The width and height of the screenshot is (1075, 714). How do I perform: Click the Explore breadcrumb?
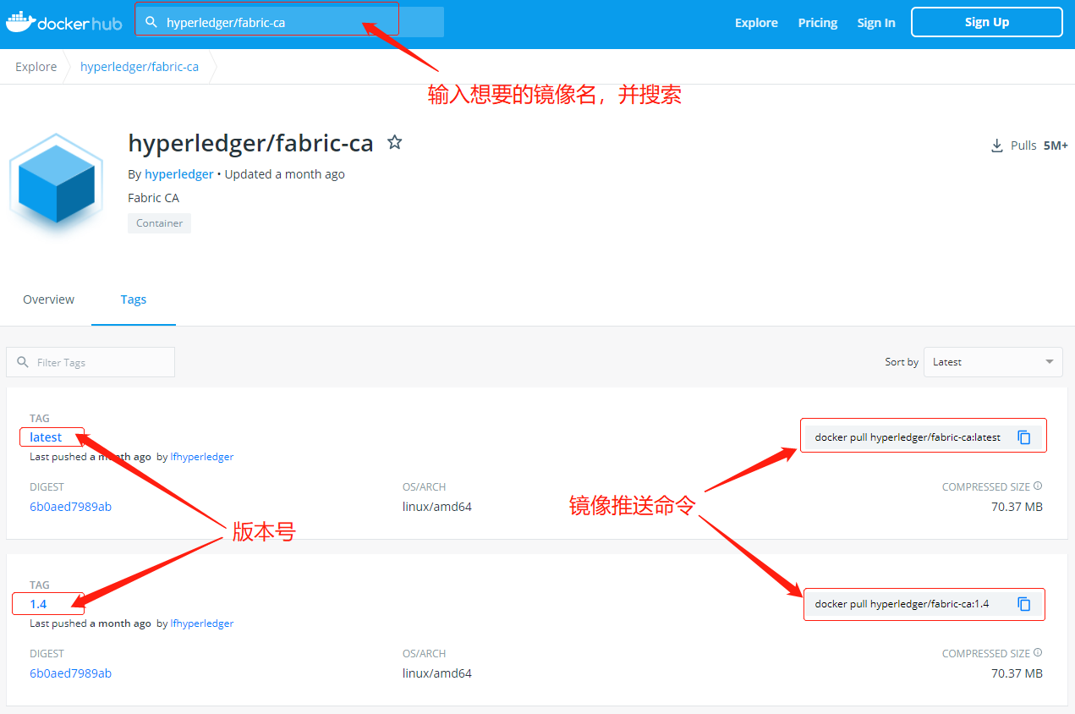[36, 67]
